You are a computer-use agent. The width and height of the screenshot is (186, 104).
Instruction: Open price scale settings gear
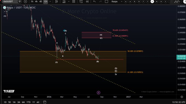click(x=182, y=97)
